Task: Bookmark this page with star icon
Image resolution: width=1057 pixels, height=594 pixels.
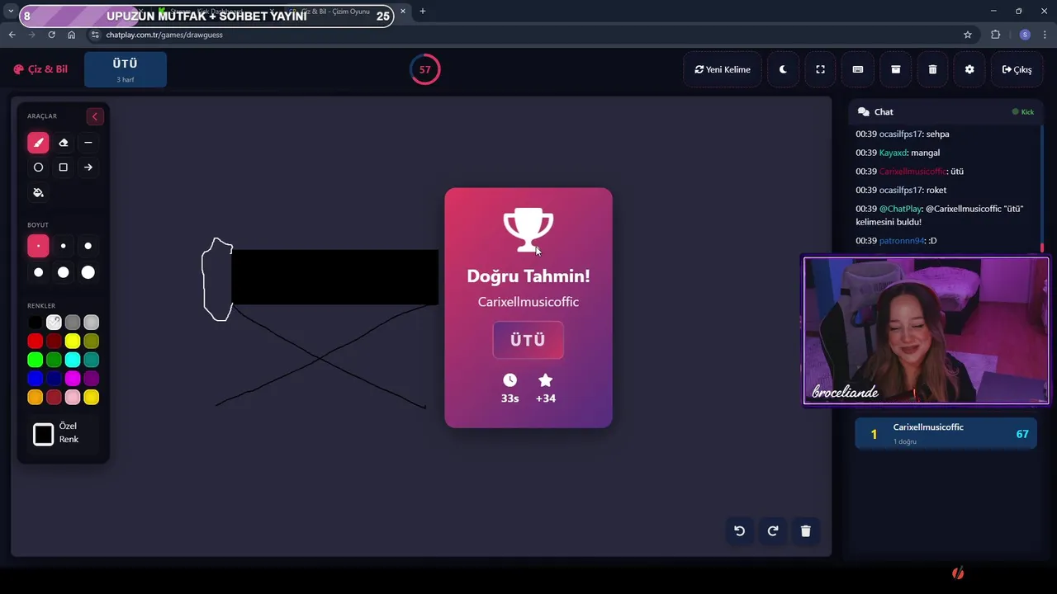Action: click(968, 35)
